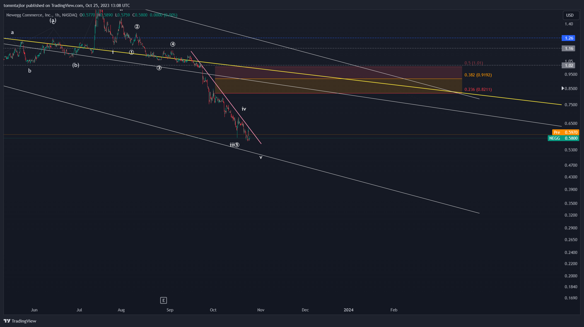
Task: Click the 1.02 price label
Action: coord(569,66)
